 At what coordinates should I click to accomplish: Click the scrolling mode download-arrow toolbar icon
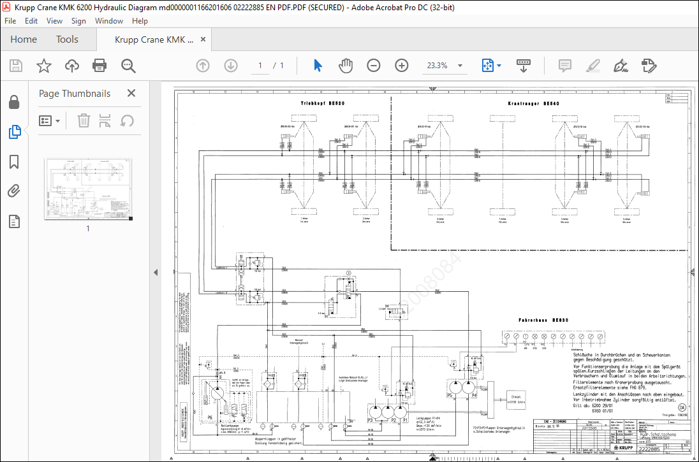click(x=524, y=66)
